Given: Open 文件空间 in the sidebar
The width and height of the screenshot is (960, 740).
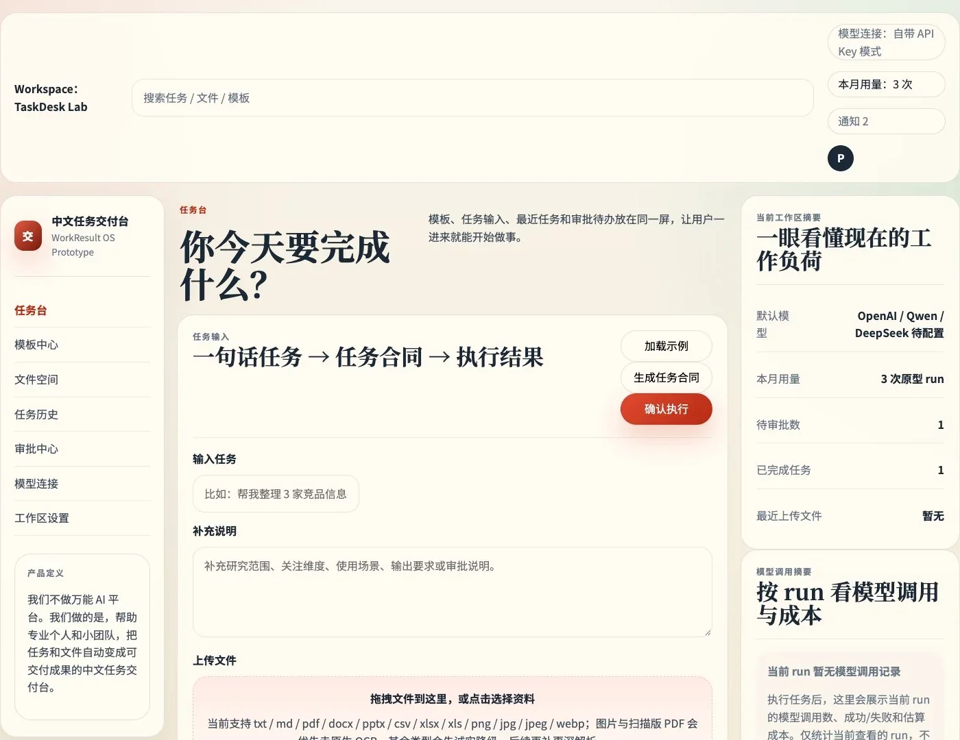Looking at the screenshot, I should (x=82, y=380).
